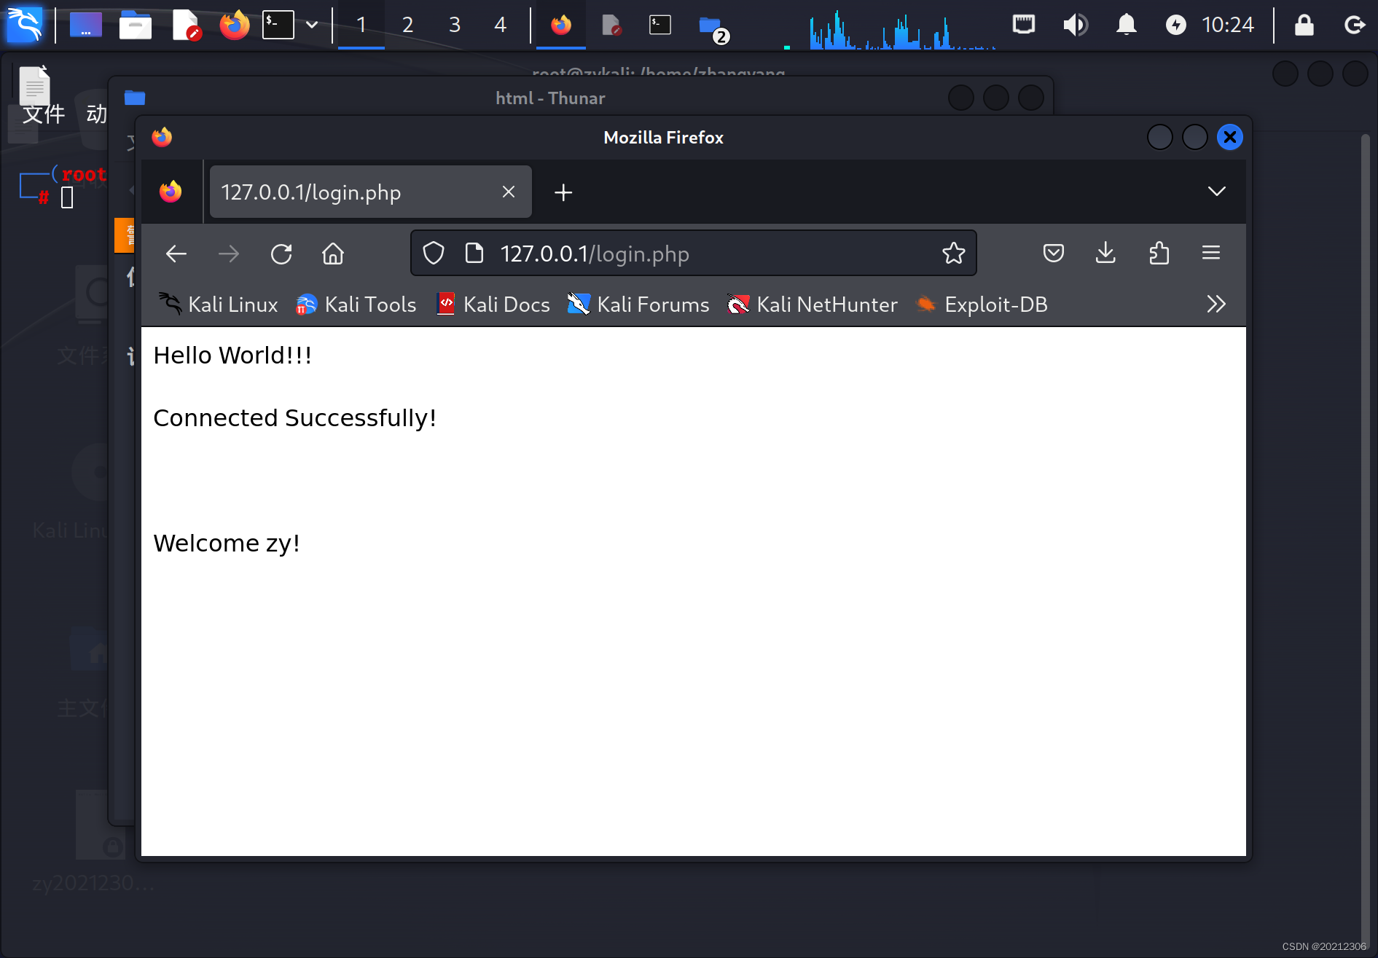Switch to workspace 3

[455, 25]
